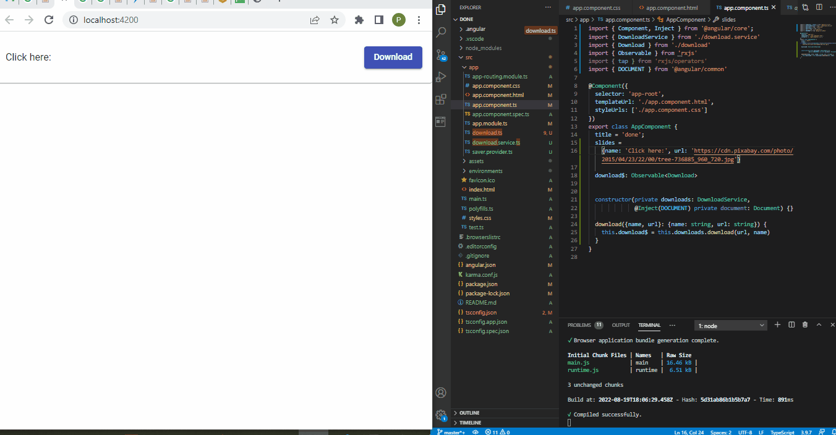The height and width of the screenshot is (435, 836).
Task: Click master branch in status bar
Action: pyautogui.click(x=451, y=432)
